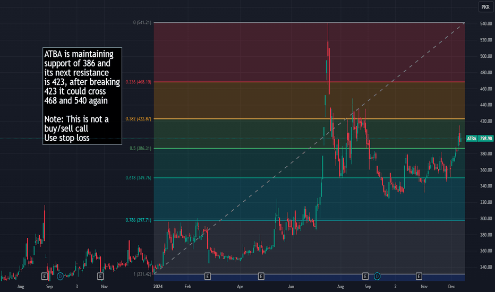Click the 540.00 price axis label

pyautogui.click(x=486, y=24)
